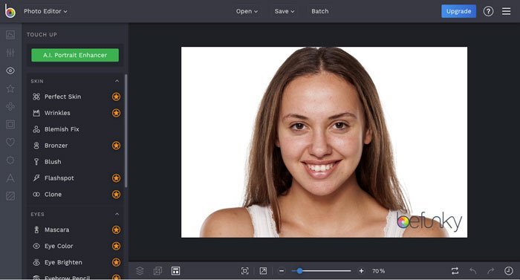Click the A.I. Portrait Enhancer button
This screenshot has height=280, width=520.
(x=75, y=55)
